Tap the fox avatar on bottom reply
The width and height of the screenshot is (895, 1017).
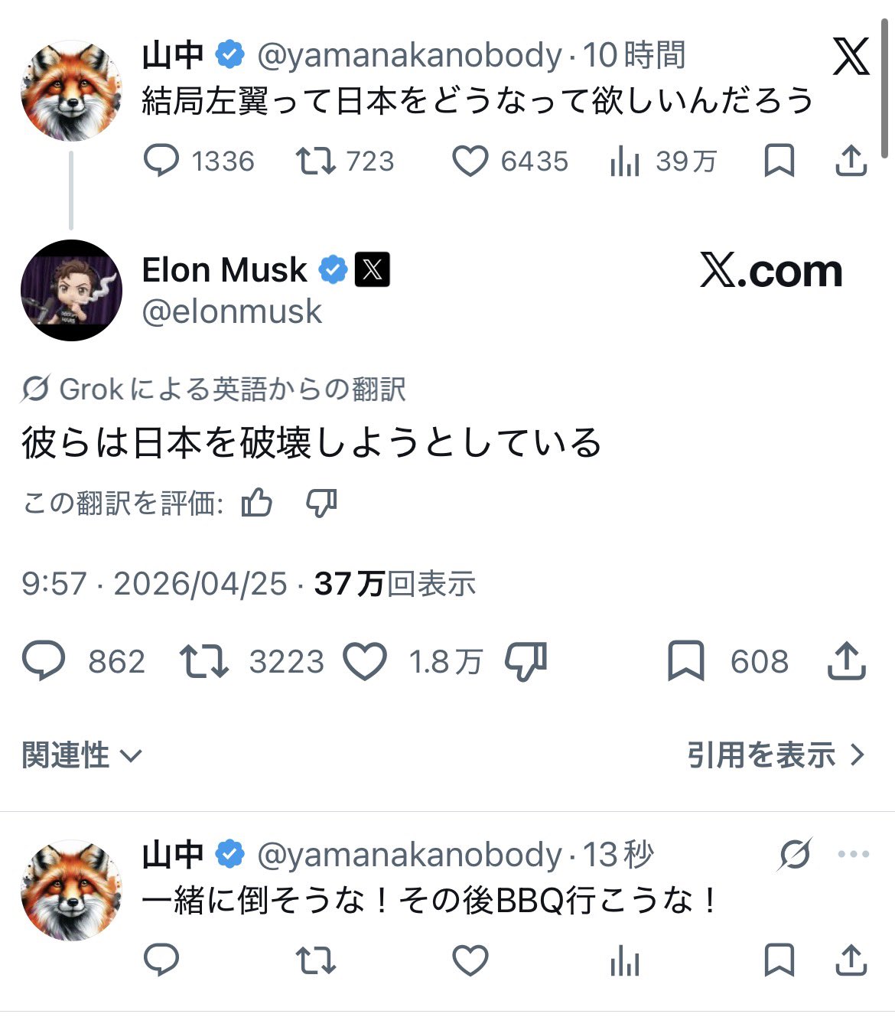(x=71, y=890)
